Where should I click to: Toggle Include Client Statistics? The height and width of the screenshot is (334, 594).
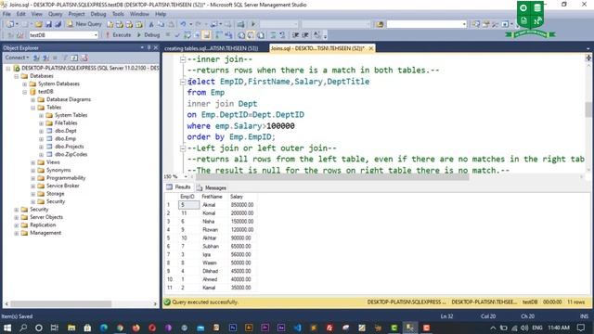[x=228, y=35]
